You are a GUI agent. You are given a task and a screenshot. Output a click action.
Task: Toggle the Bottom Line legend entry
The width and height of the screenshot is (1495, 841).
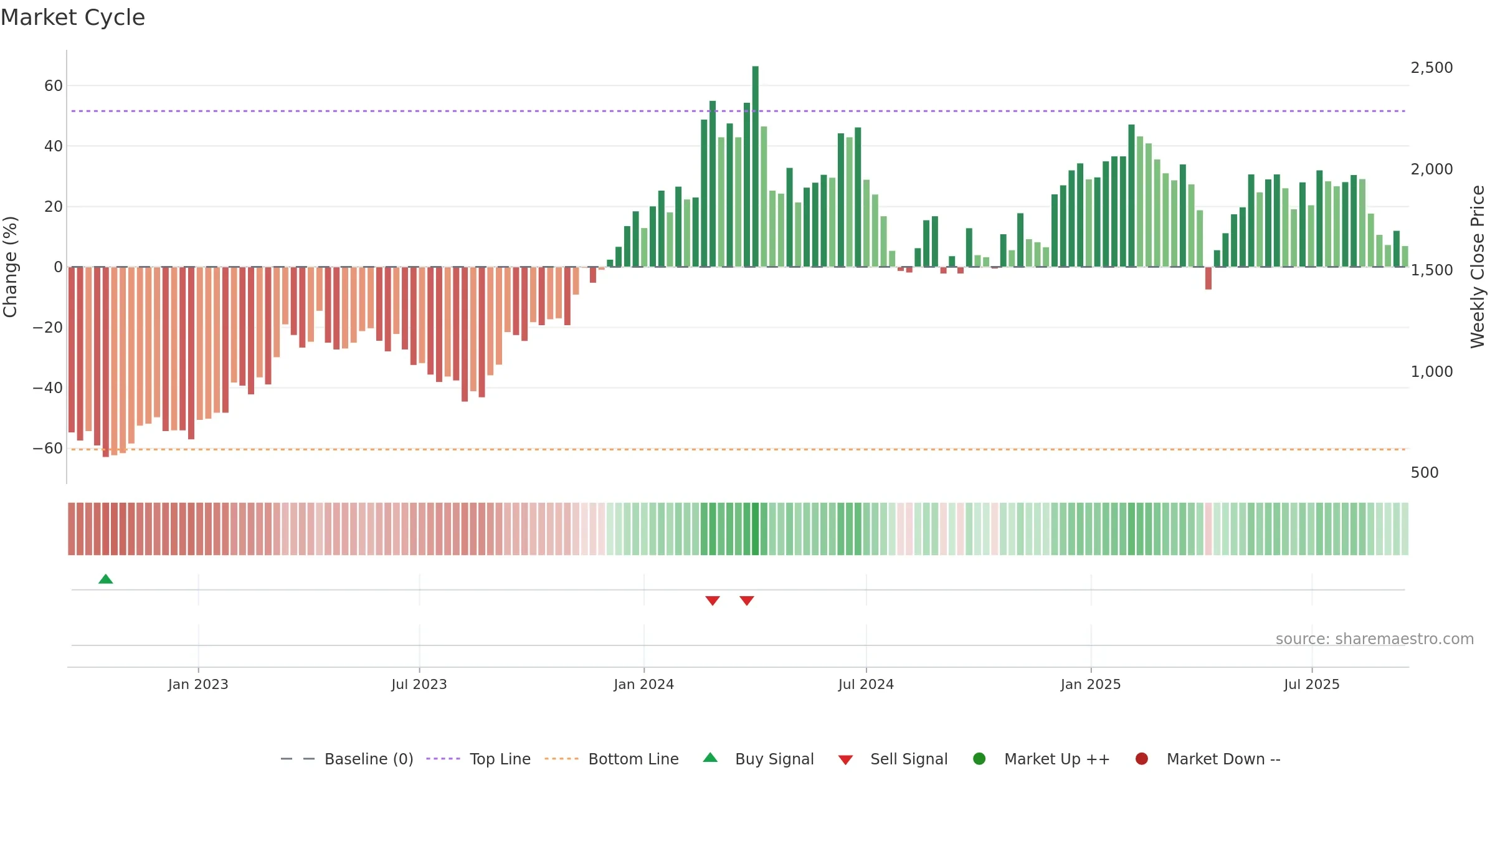tap(612, 759)
